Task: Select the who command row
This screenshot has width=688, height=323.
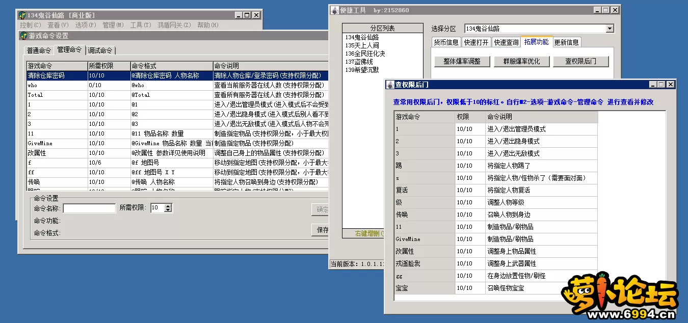Action: pyautogui.click(x=177, y=85)
